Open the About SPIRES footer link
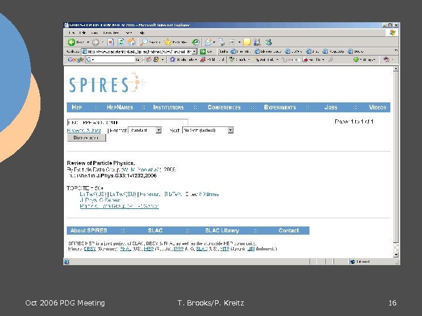 click(x=89, y=231)
